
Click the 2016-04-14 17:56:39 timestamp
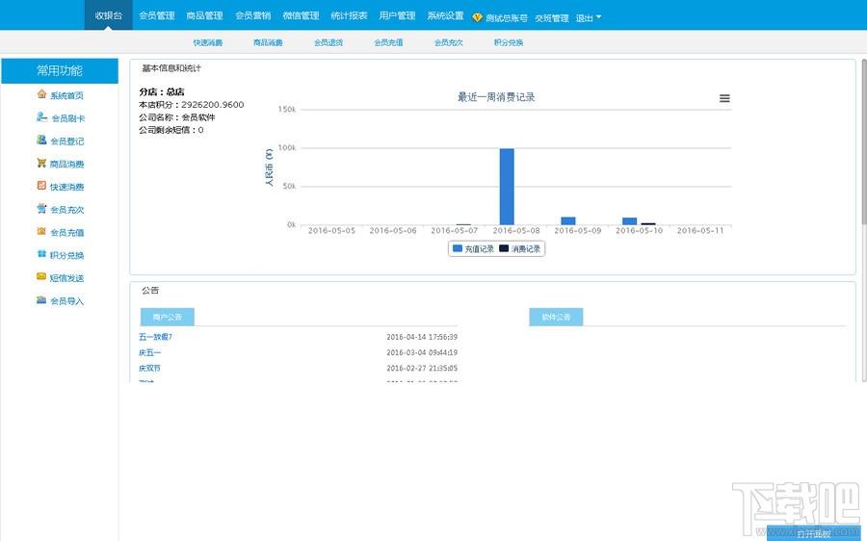(x=422, y=337)
